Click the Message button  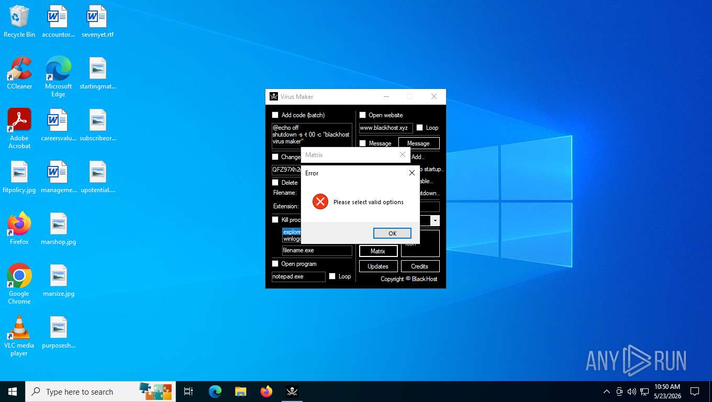(418, 143)
